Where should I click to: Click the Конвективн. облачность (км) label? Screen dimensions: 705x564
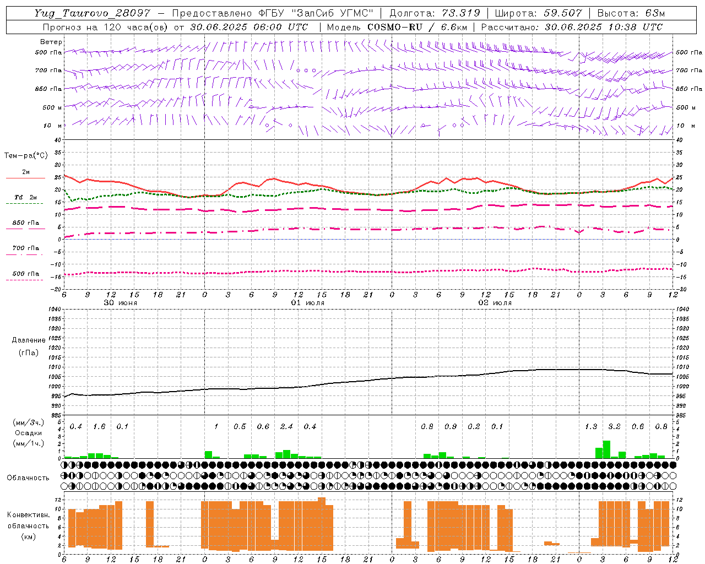[28, 525]
